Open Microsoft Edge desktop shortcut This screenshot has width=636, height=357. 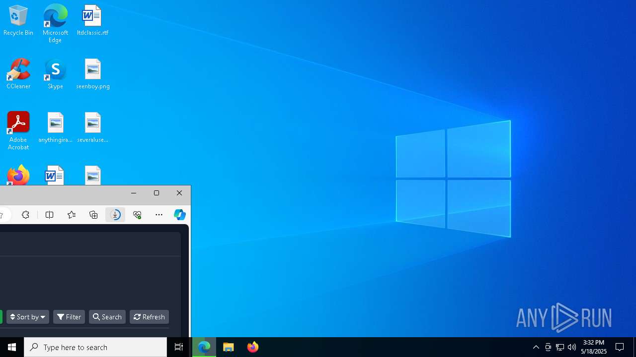click(55, 23)
